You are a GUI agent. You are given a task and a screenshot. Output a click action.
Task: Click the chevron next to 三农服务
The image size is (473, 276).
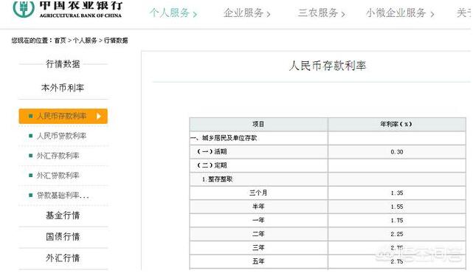[343, 14]
